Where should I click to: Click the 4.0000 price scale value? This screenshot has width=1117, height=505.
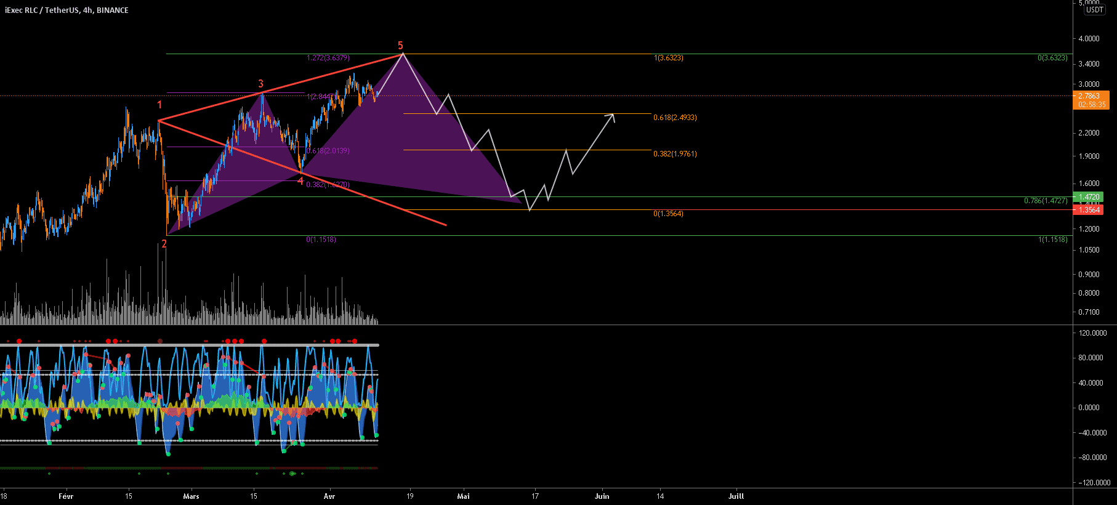coord(1089,39)
